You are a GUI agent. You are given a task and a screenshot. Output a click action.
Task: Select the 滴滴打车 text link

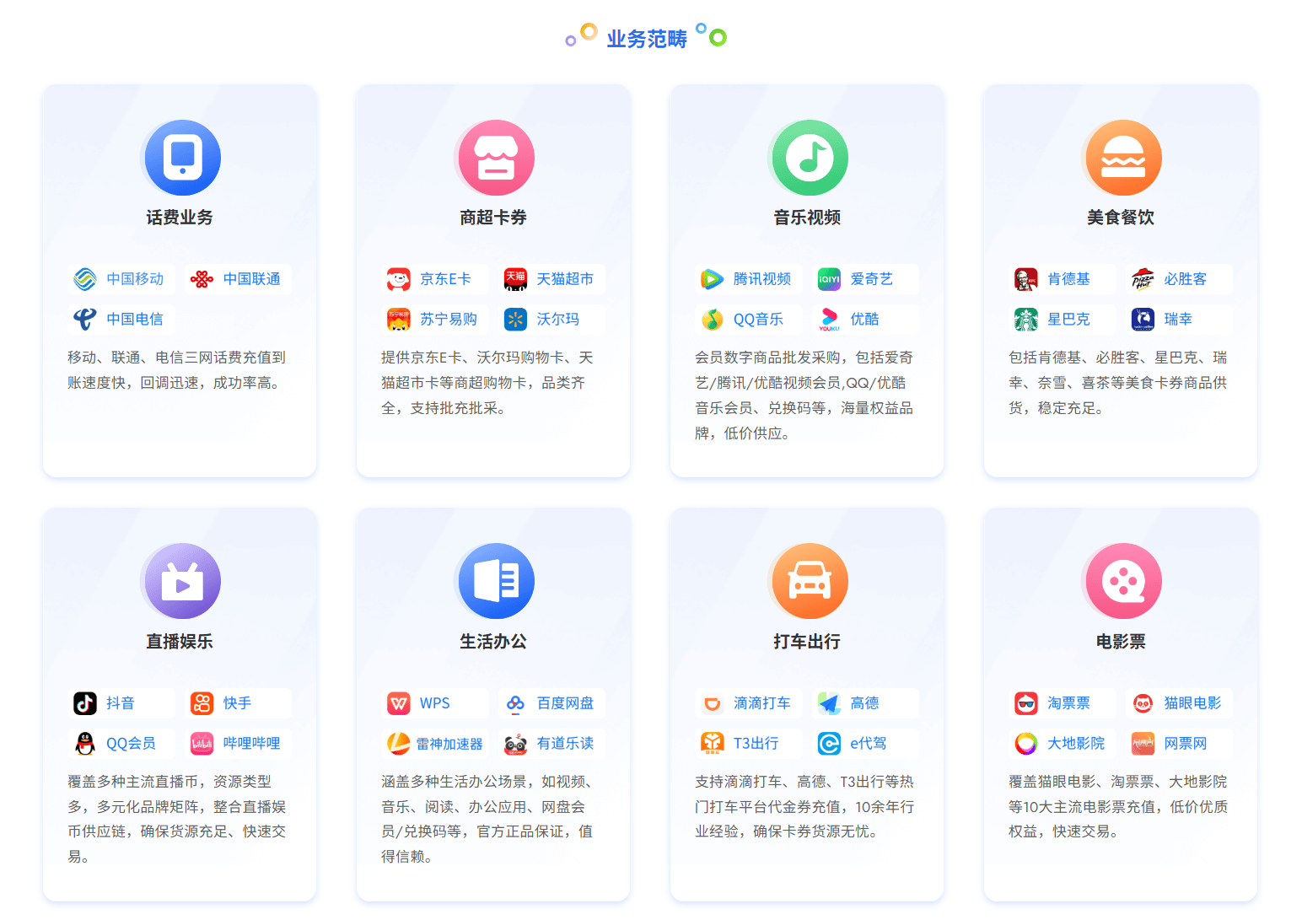pyautogui.click(x=762, y=703)
